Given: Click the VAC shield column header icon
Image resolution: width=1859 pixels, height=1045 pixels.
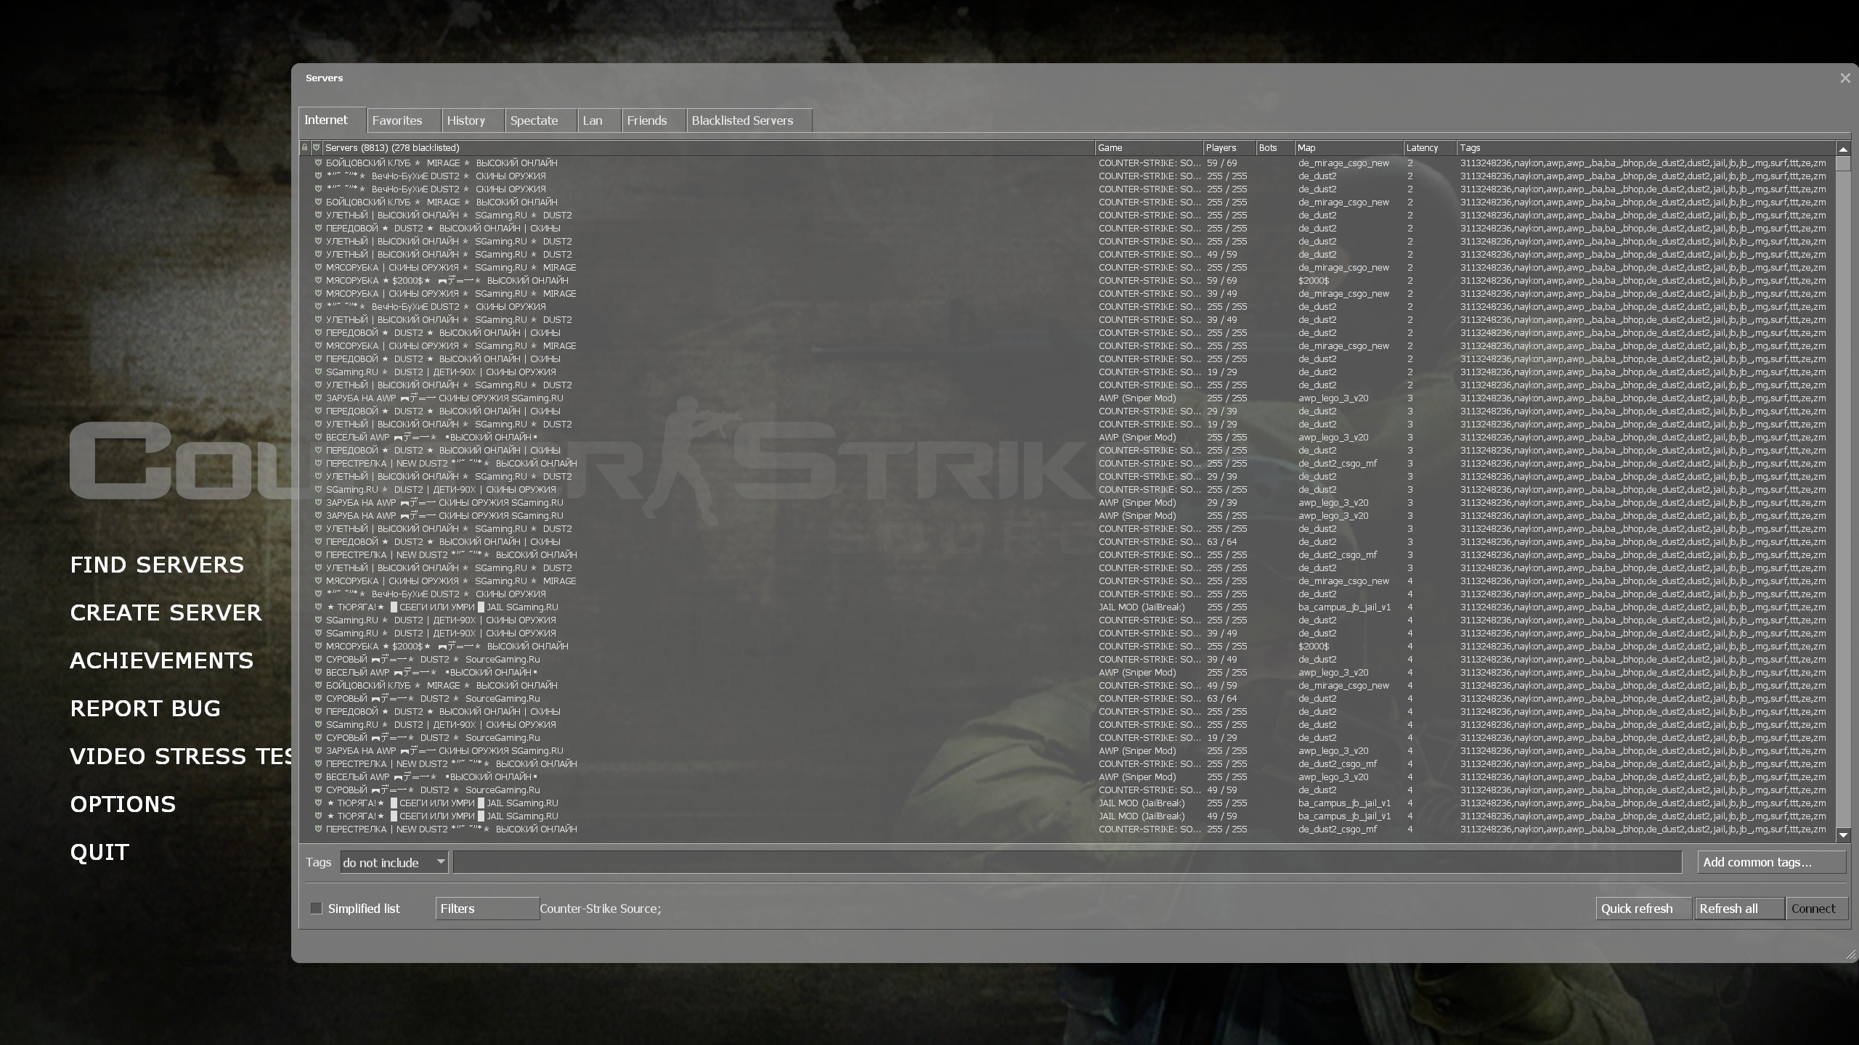Looking at the screenshot, I should [x=317, y=147].
